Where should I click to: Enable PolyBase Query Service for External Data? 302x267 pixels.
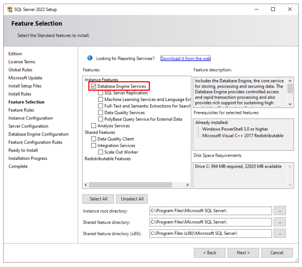pos(101,119)
